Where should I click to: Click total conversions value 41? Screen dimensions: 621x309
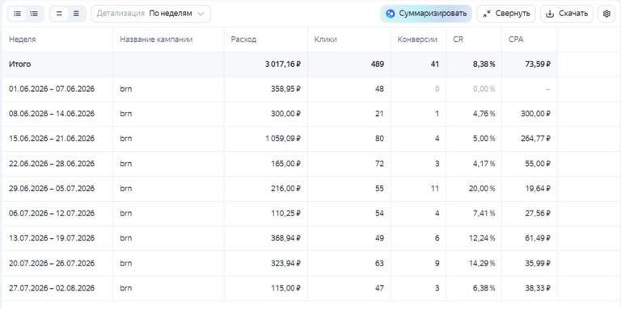tap(435, 64)
